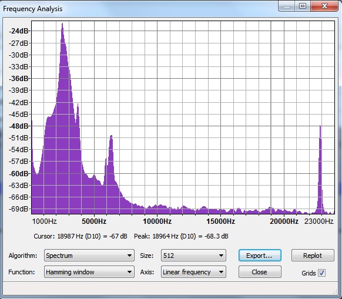Image resolution: width=342 pixels, height=299 pixels.
Task: Click the 10000Hz axis label
Action: click(157, 221)
